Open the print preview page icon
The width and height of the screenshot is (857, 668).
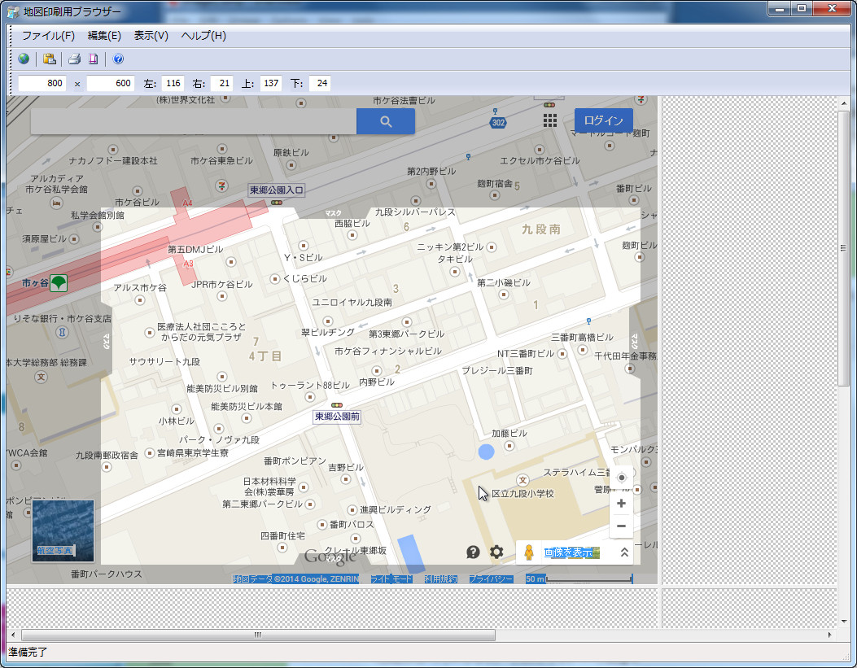[x=92, y=59]
